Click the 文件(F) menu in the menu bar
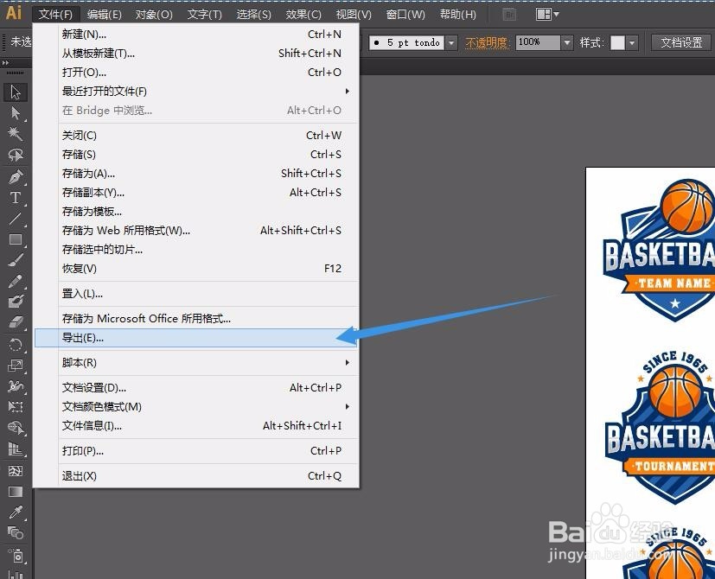 click(55, 14)
